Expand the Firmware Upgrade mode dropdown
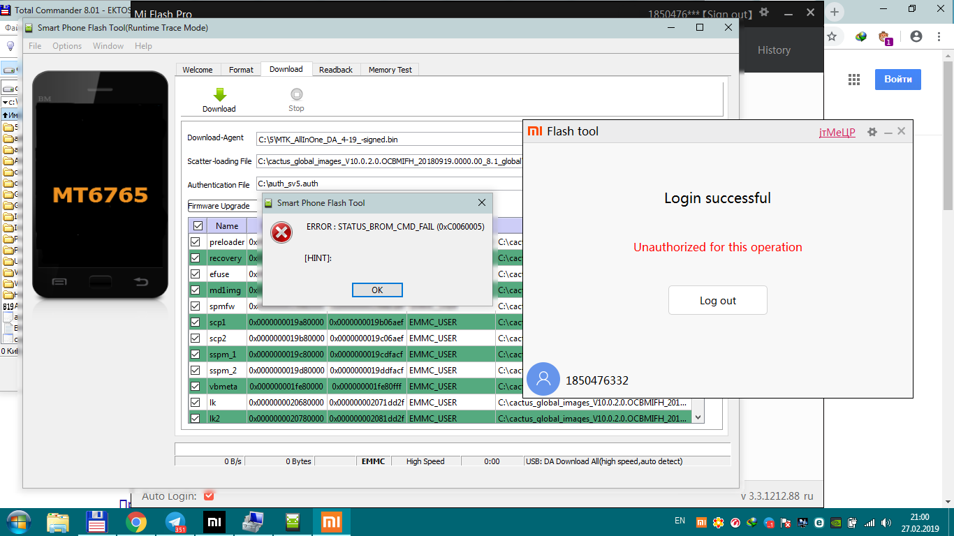Viewport: 954px width, 536px height. 220,206
